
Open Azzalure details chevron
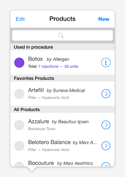(x=106, y=125)
